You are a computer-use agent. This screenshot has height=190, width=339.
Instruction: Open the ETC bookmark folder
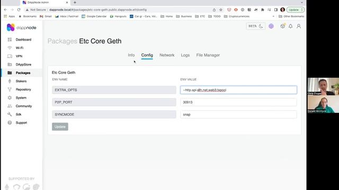(200, 16)
